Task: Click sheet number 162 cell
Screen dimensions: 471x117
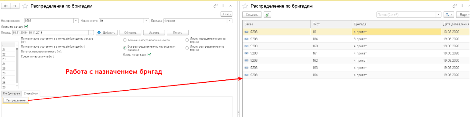Action: point(331,60)
